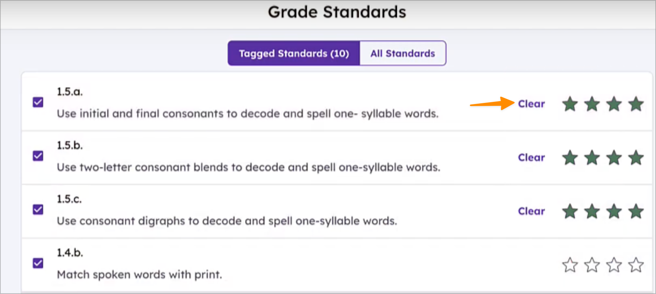The image size is (656, 294).
Task: Rate standard 1.5.b. with three stars
Action: 614,158
